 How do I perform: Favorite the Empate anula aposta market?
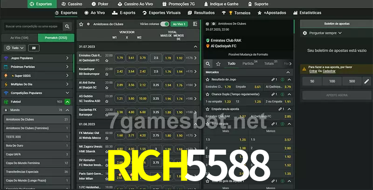coord(207,109)
